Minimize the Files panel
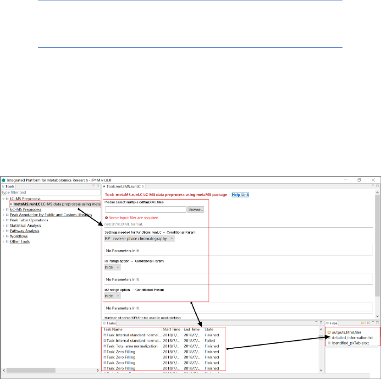Image resolution: width=381 pixels, height=379 pixels. tap(373, 322)
